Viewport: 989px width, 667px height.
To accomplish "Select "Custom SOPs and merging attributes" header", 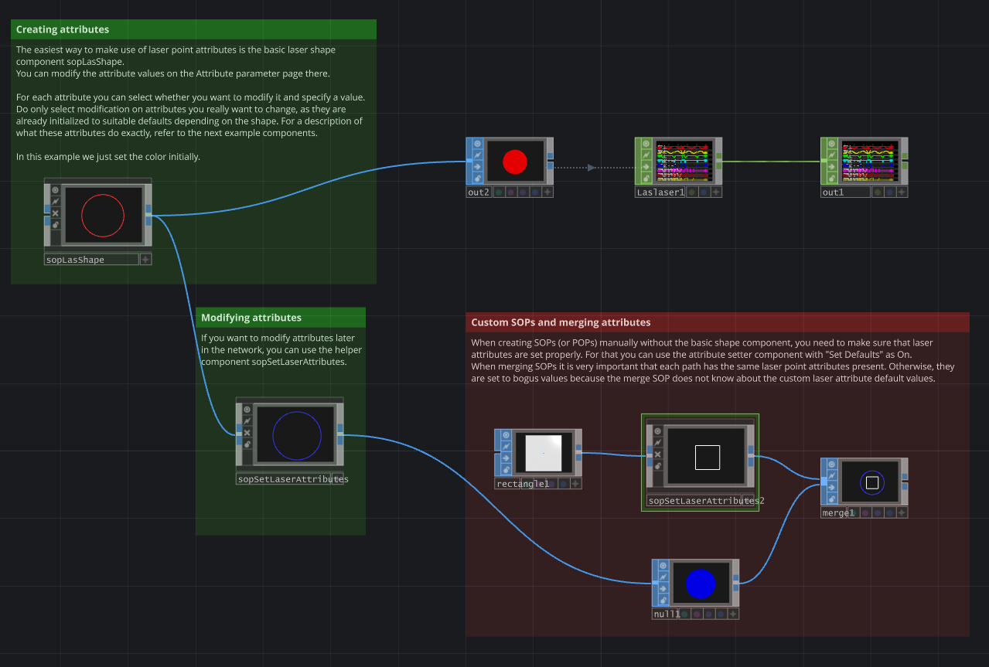I will point(717,322).
